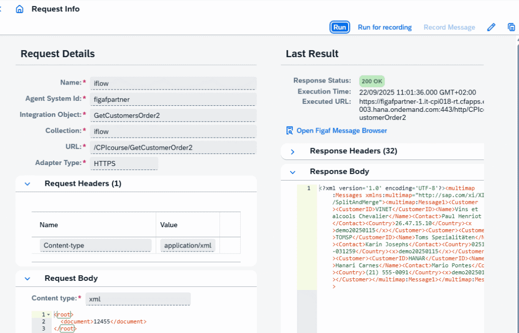Click the Value column header
The width and height of the screenshot is (519, 333).
(169, 225)
